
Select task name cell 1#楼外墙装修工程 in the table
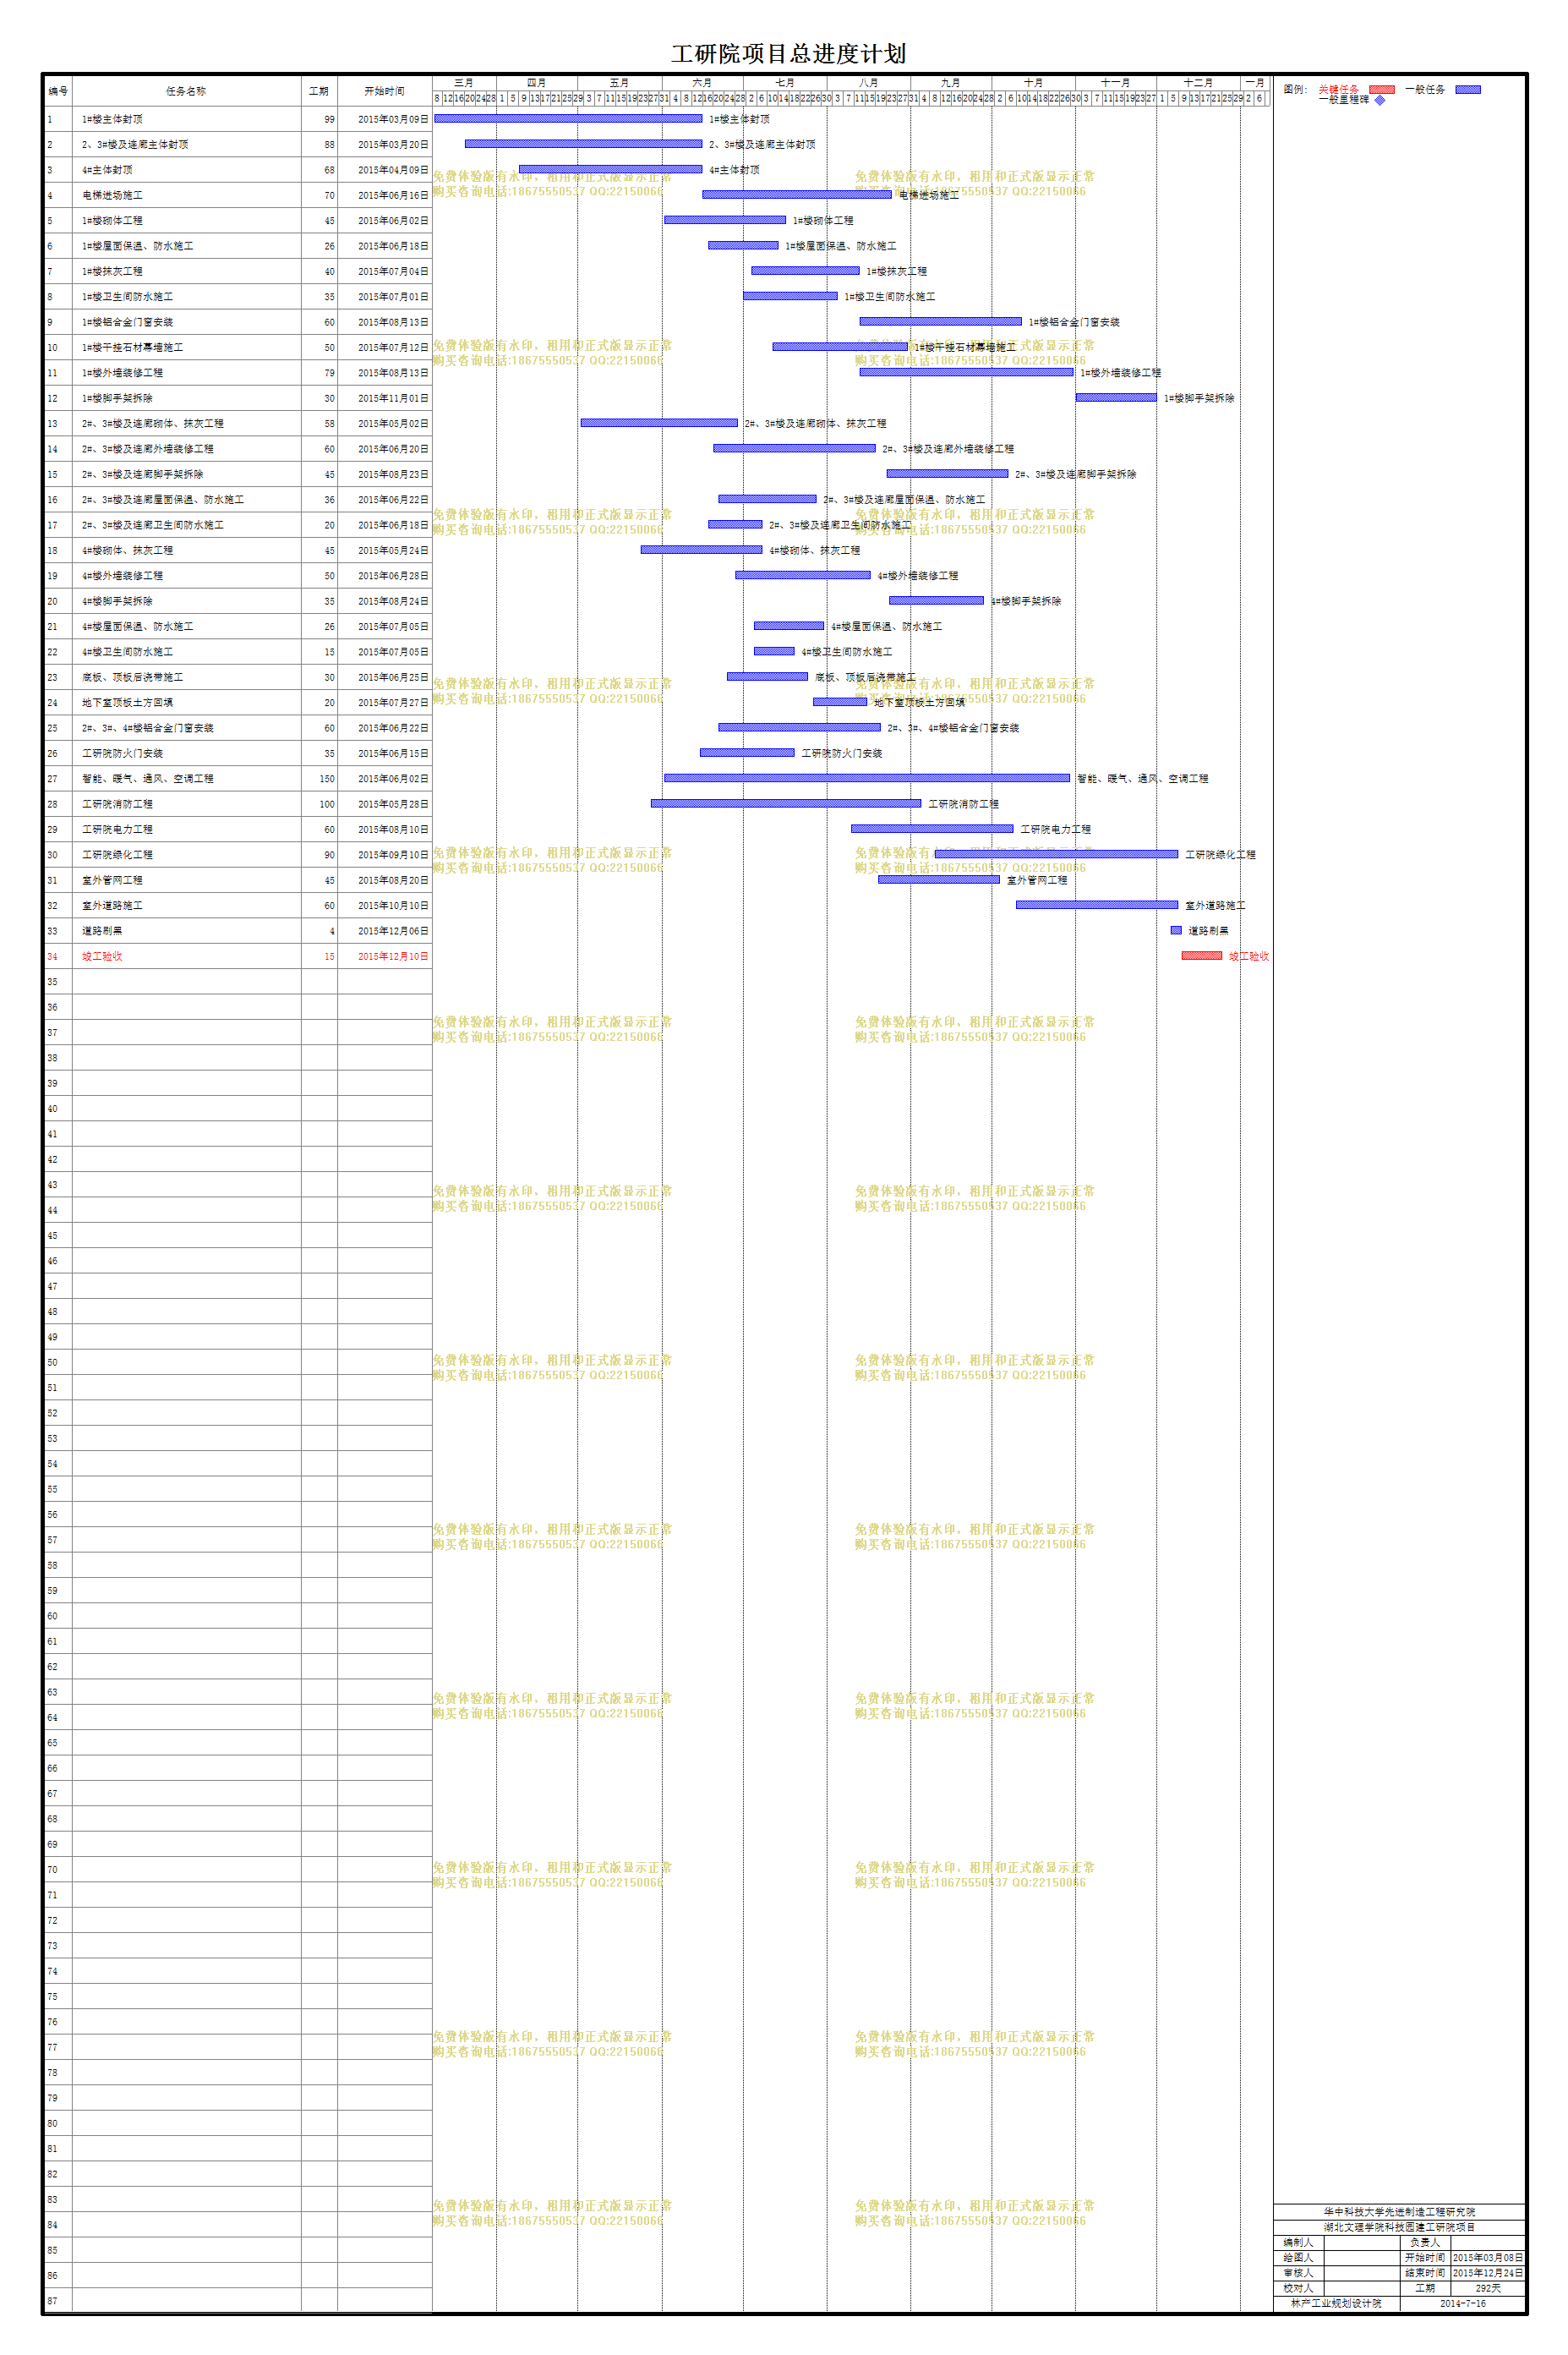pyautogui.click(x=186, y=373)
